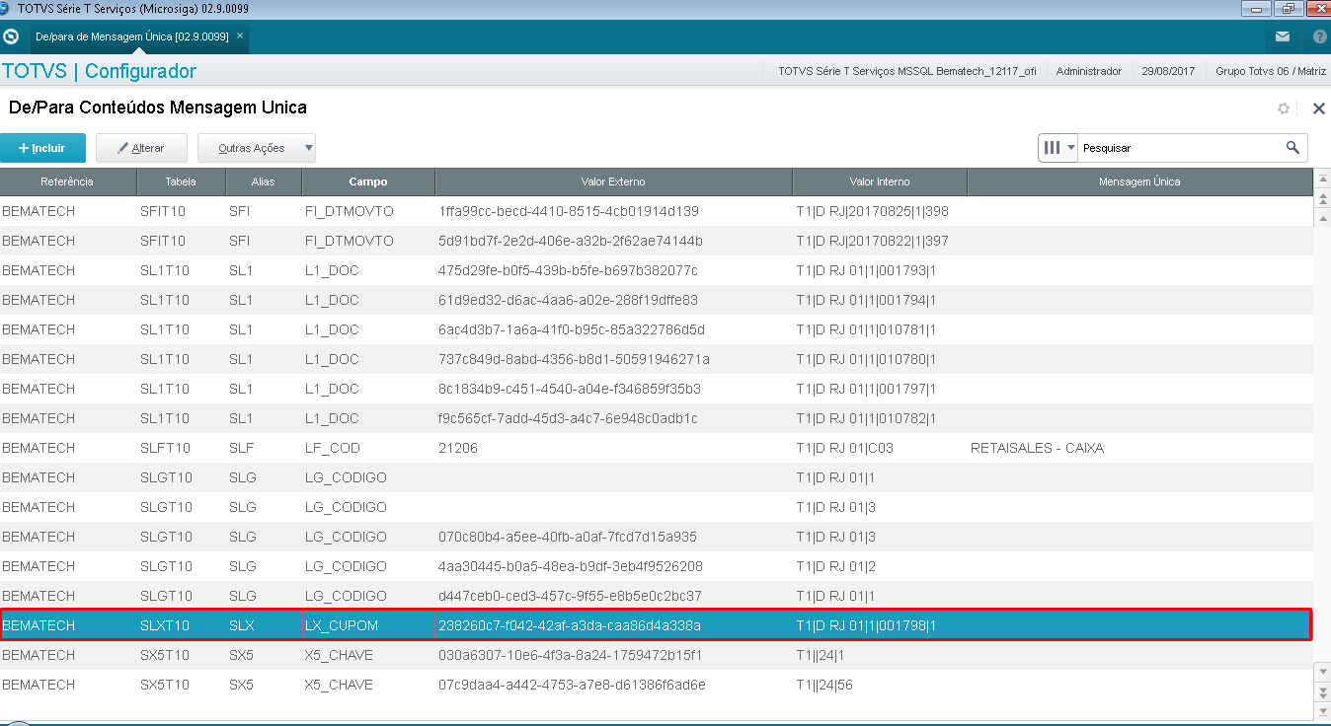Click external value 07c9daa4-a442-4753-a7e8-d61386f6ad6e
The width and height of the screenshot is (1331, 726).
pos(572,685)
